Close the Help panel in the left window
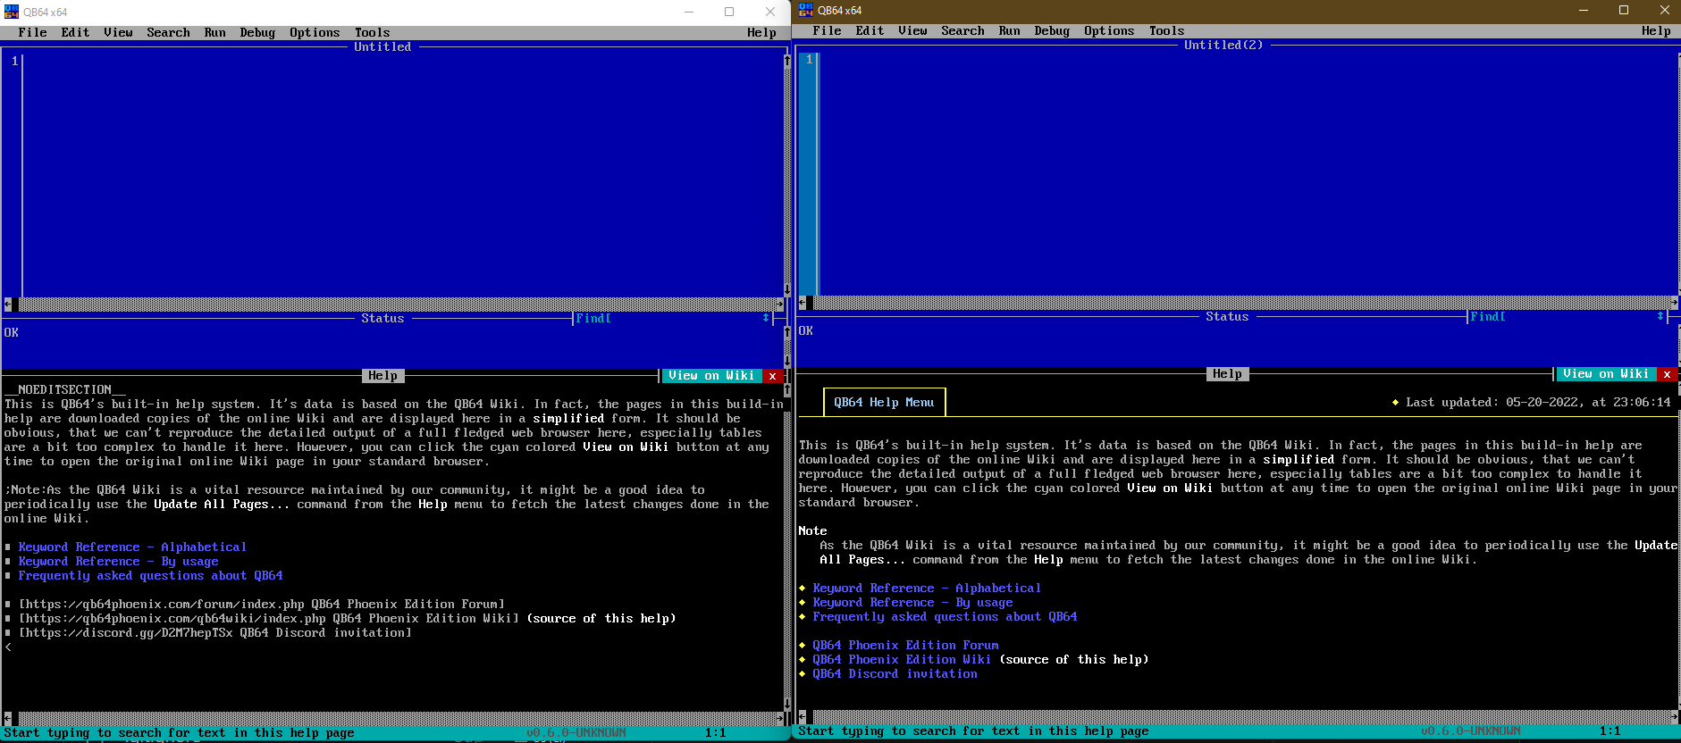The width and height of the screenshot is (1681, 743). (x=772, y=376)
